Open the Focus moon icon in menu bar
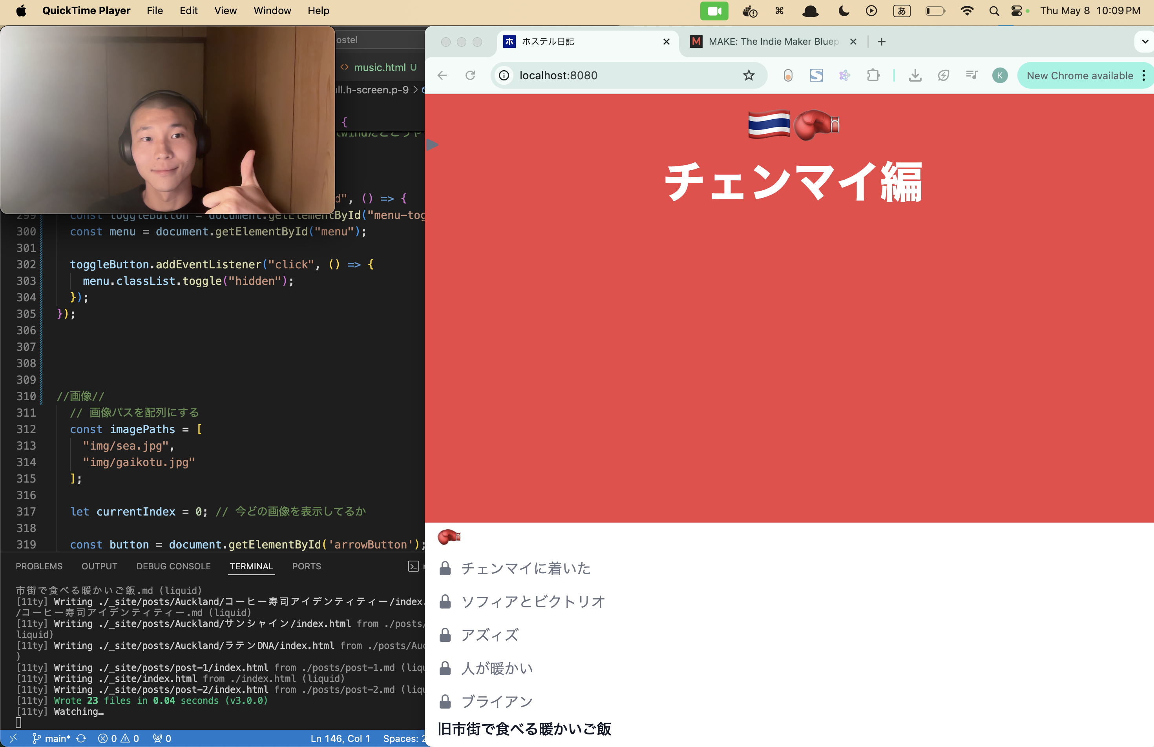This screenshot has width=1154, height=747. click(844, 11)
